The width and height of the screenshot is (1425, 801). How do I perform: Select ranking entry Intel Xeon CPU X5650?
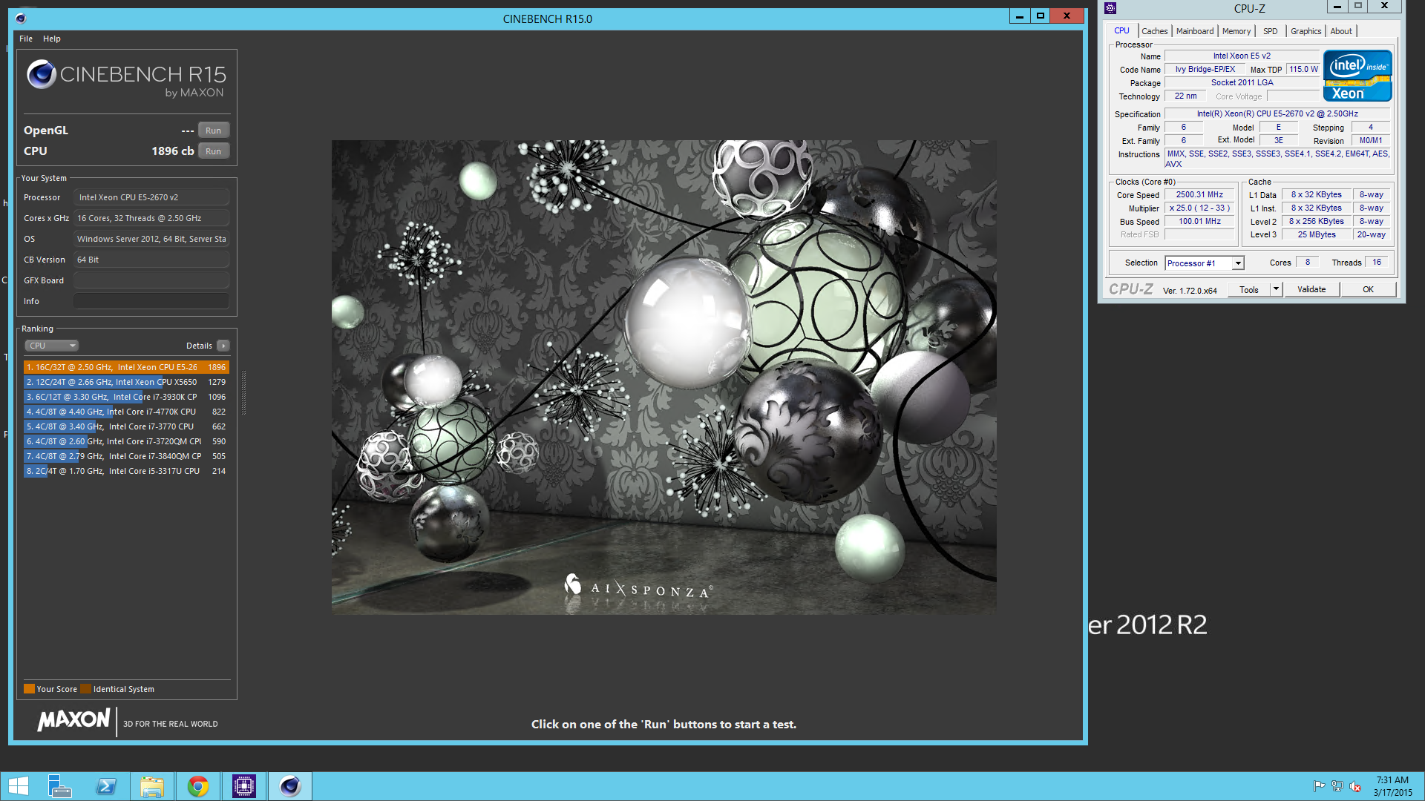126,382
